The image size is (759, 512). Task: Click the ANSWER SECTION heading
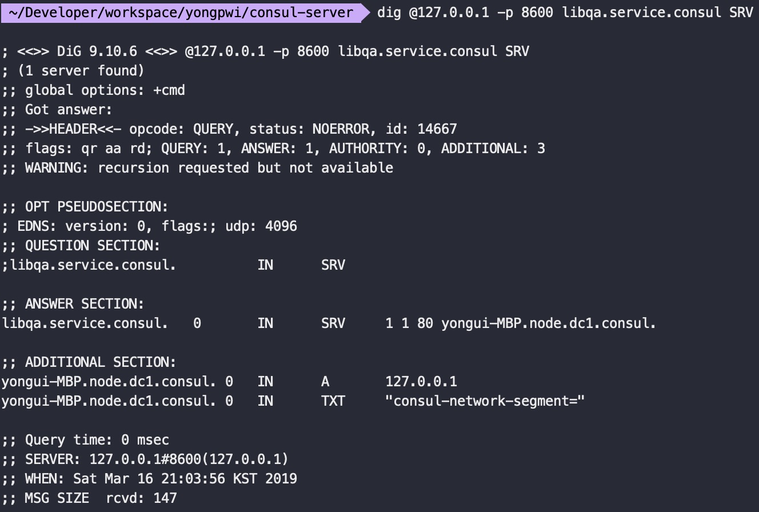(73, 304)
